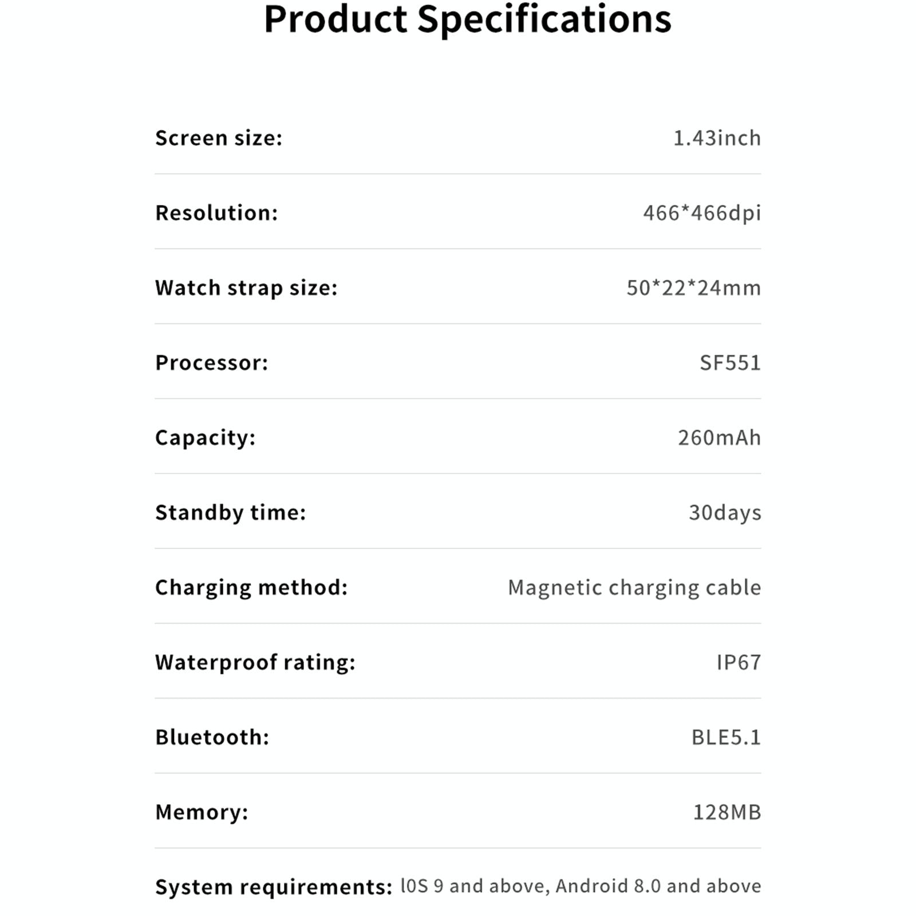The image size is (916, 916).
Task: Click the Screen size label
Action: tap(219, 138)
